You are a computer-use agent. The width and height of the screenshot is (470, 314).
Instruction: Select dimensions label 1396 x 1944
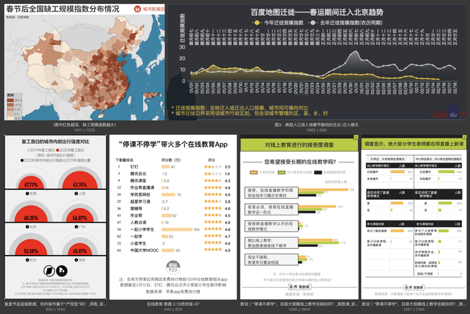click(299, 309)
